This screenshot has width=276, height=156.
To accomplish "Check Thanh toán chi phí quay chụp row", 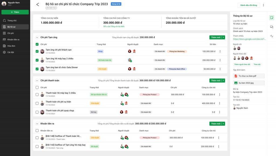I will pyautogui.click(x=37, y=112).
